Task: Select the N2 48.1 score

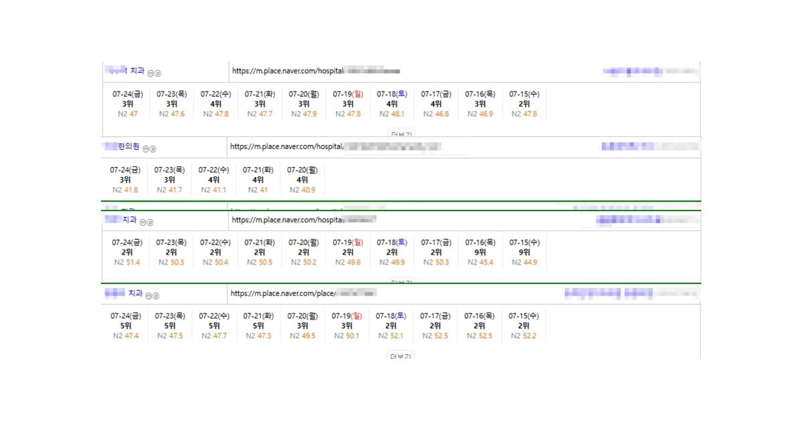Action: 392,114
